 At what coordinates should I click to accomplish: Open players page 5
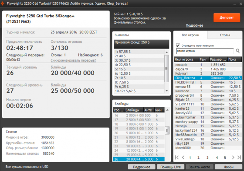click(x=225, y=157)
